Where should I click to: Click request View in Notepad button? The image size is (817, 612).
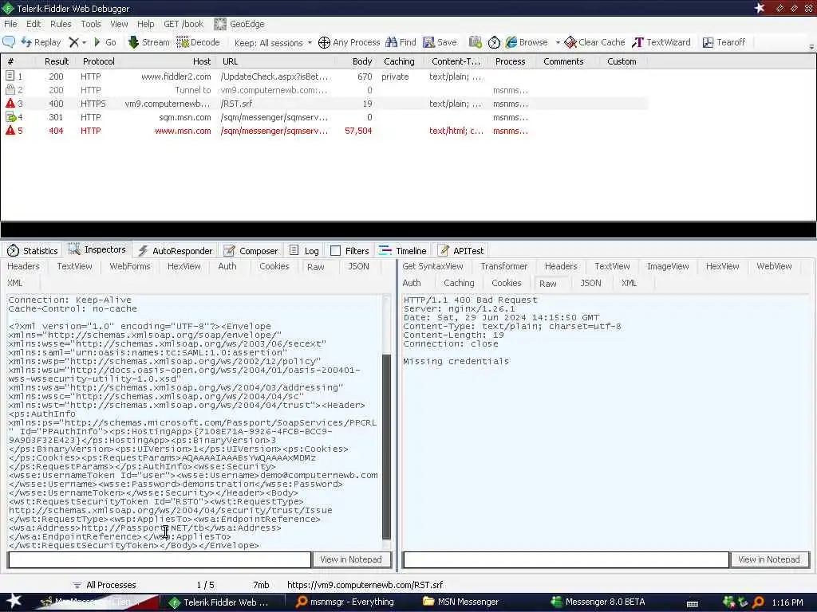point(351,559)
